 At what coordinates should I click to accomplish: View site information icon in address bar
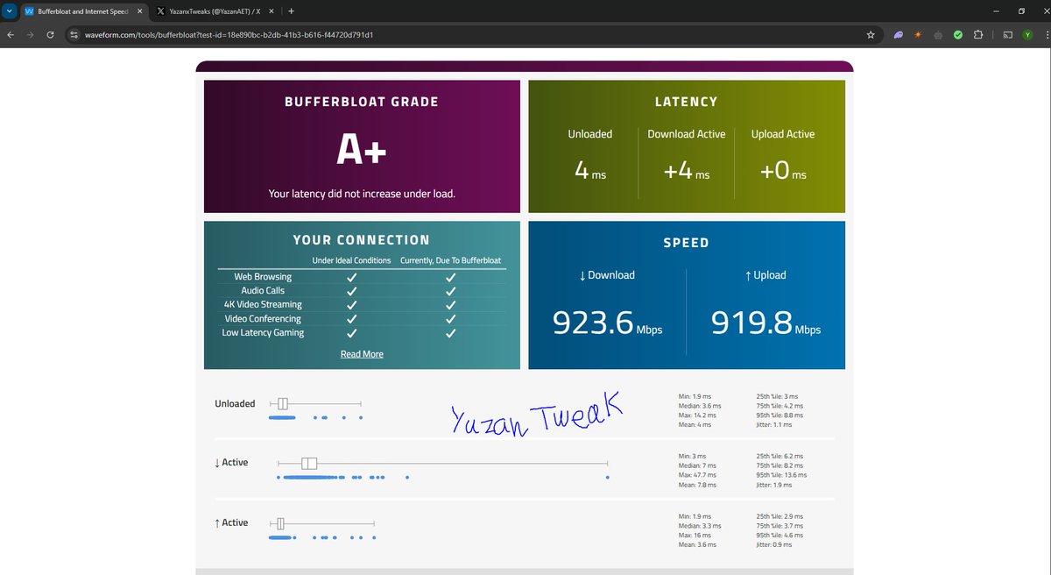tap(74, 35)
